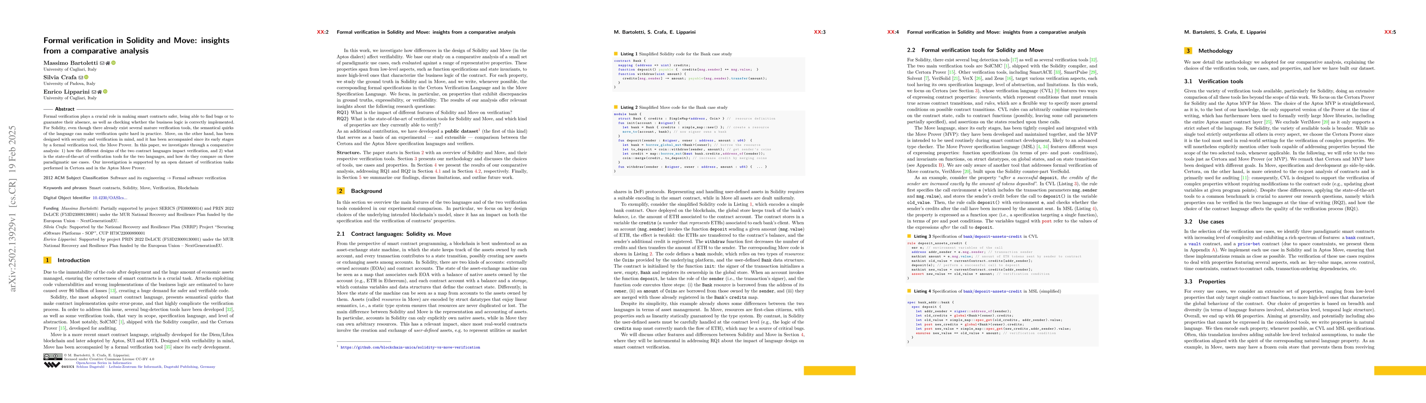Open Massimo Bartoletti's homepage house icon

[x=108, y=63]
